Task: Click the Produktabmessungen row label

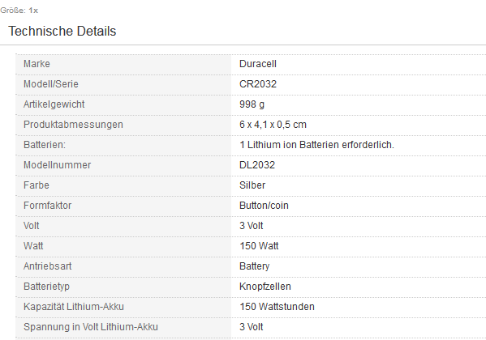Action: [x=73, y=125]
